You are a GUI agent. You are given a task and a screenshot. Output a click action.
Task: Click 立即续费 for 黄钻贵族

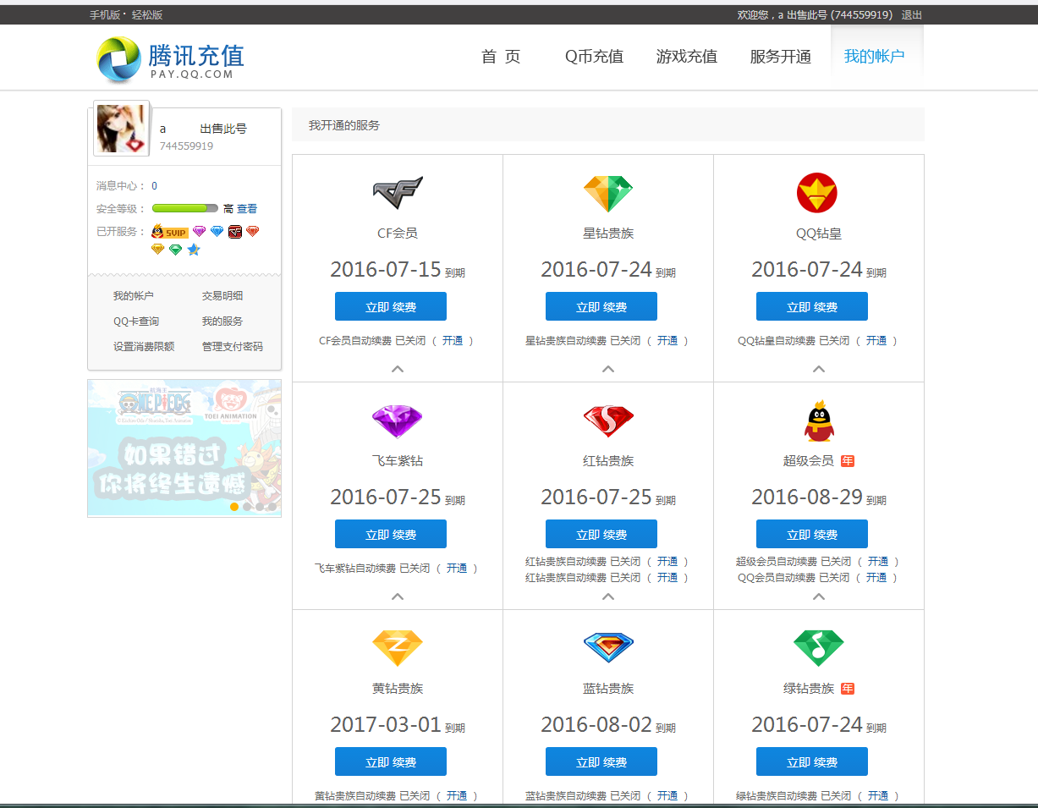click(391, 761)
